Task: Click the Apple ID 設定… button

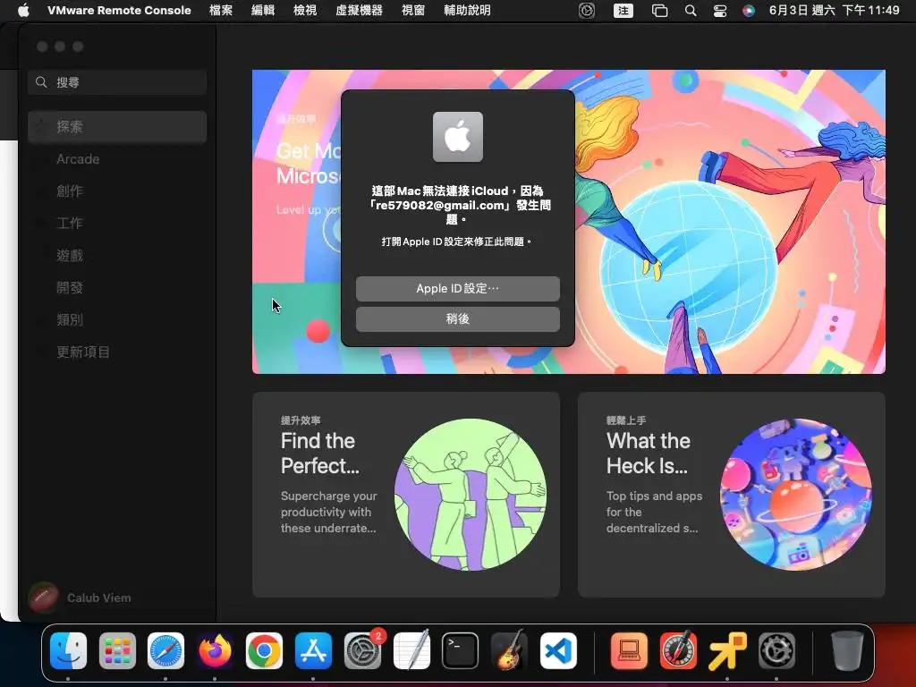Action: (458, 289)
